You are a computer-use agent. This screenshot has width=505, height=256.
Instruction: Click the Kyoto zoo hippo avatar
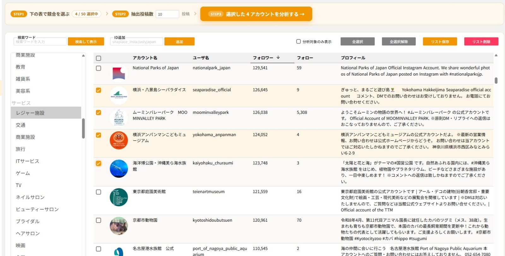pyautogui.click(x=119, y=226)
